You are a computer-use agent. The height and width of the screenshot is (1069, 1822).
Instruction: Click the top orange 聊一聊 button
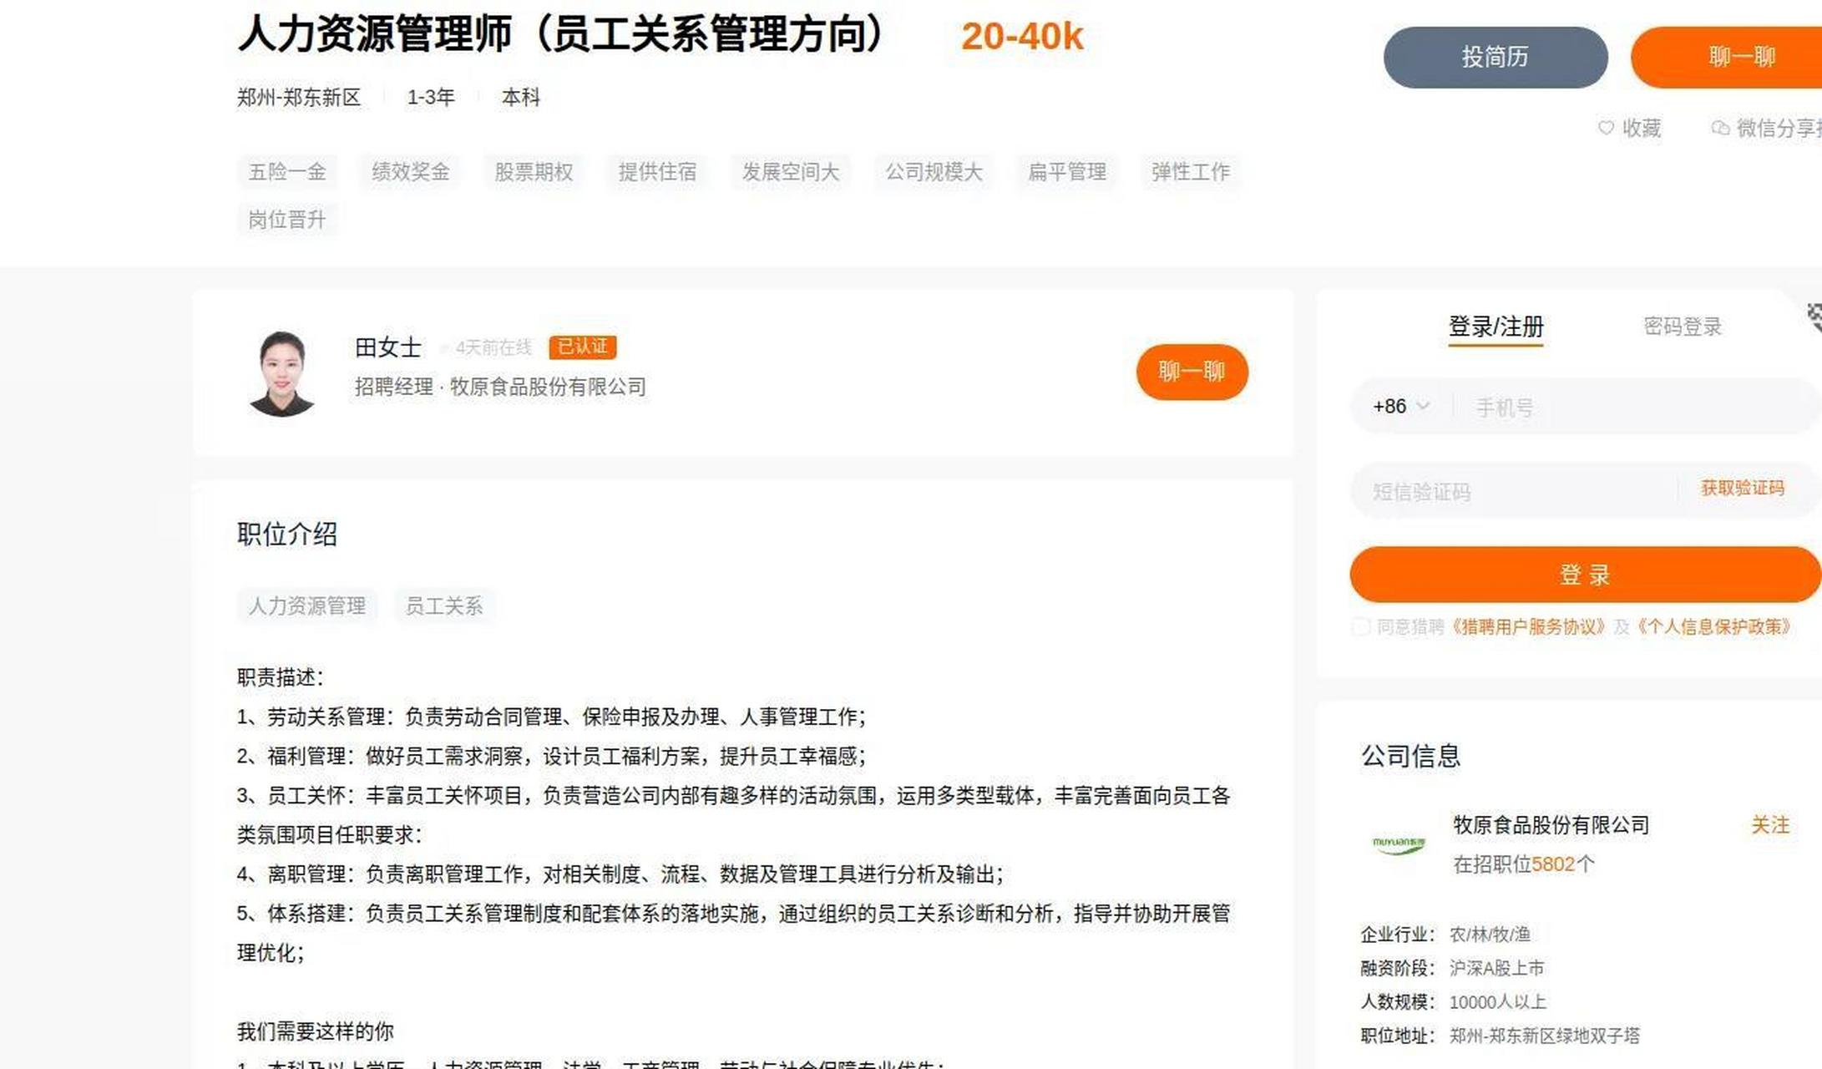(x=1727, y=57)
